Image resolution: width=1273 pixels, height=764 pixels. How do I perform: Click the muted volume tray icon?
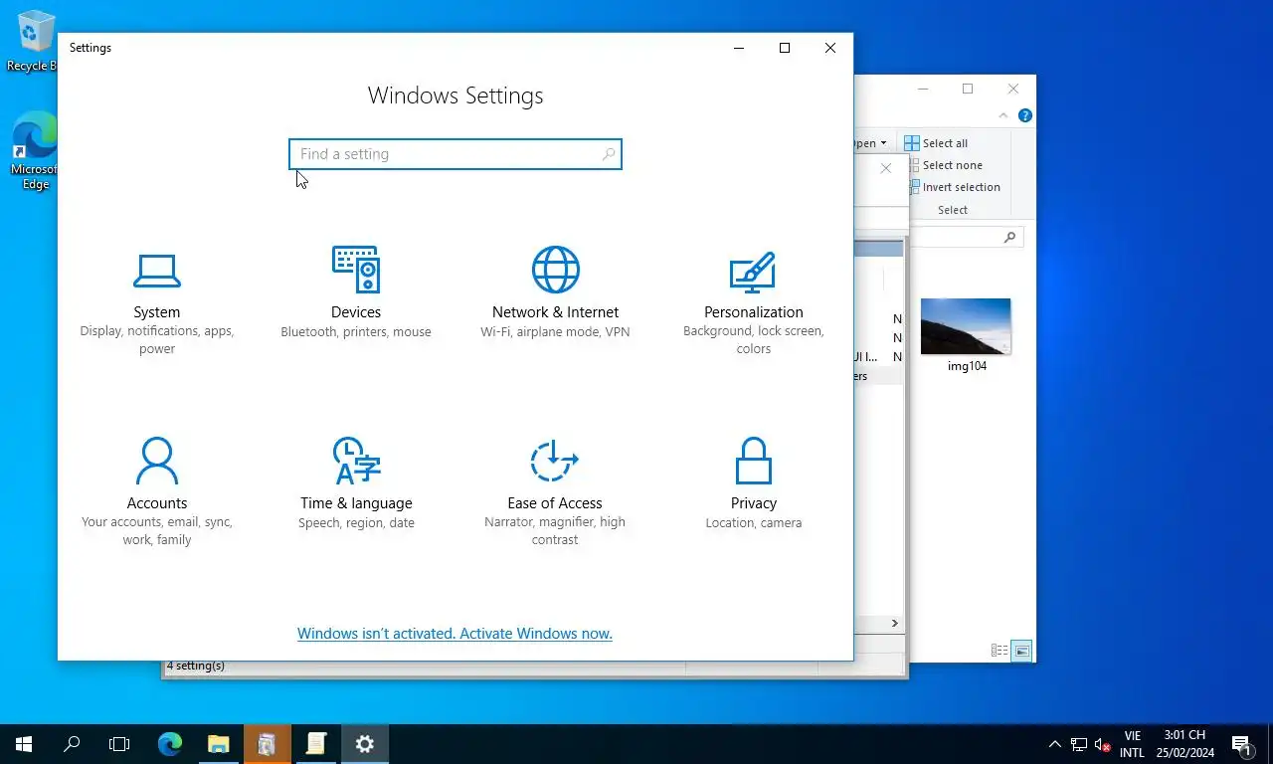pyautogui.click(x=1102, y=744)
